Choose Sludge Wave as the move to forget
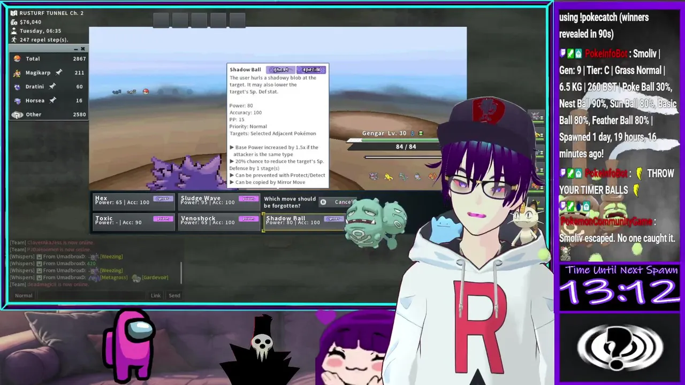The height and width of the screenshot is (385, 685). coord(219,202)
